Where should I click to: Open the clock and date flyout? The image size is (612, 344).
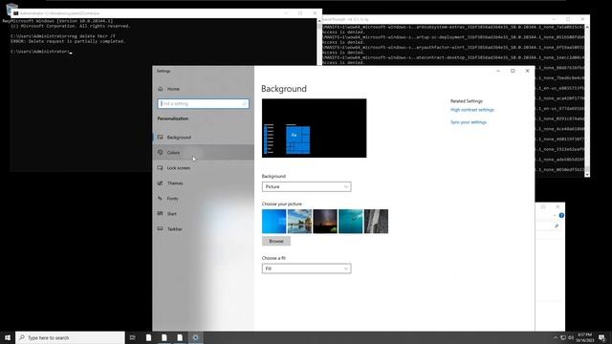[584, 337]
